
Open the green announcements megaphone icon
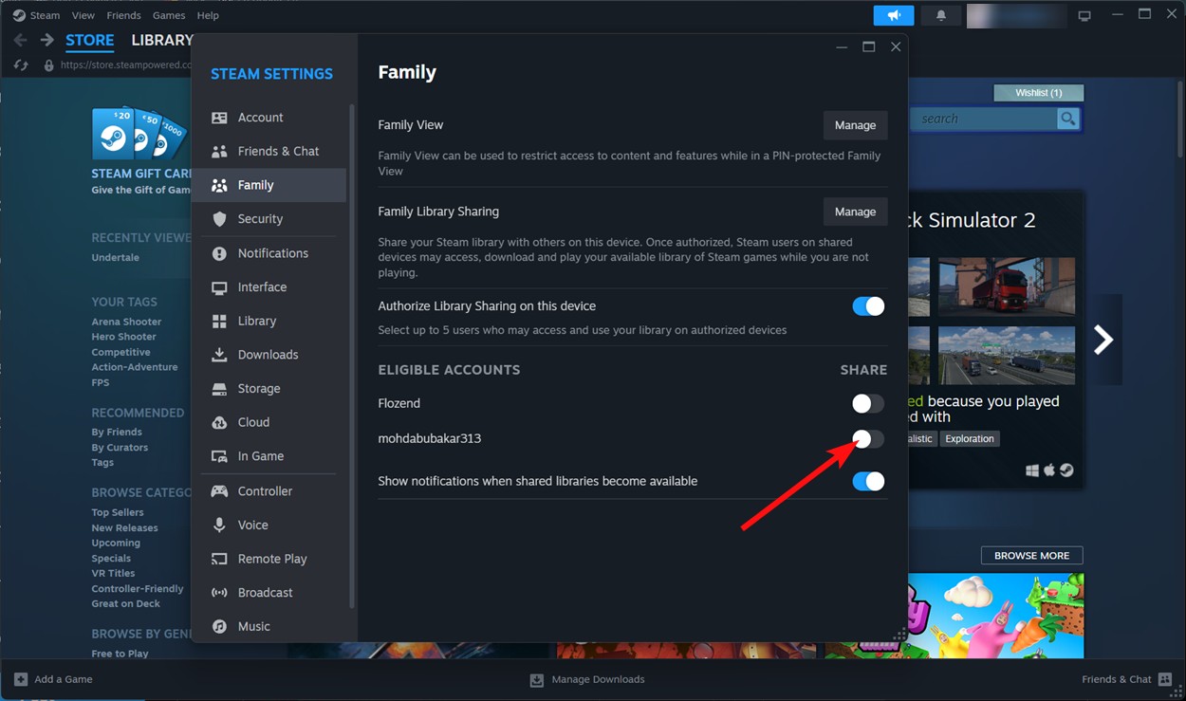[x=892, y=15]
